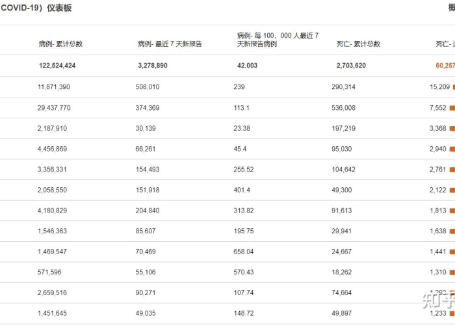The width and height of the screenshot is (455, 325).
Task: Select the row with 11,871,390 cases
Action: [227, 87]
